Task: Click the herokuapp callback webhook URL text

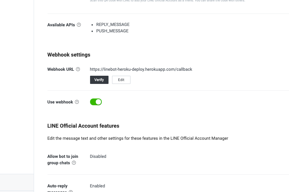Action: point(141,69)
